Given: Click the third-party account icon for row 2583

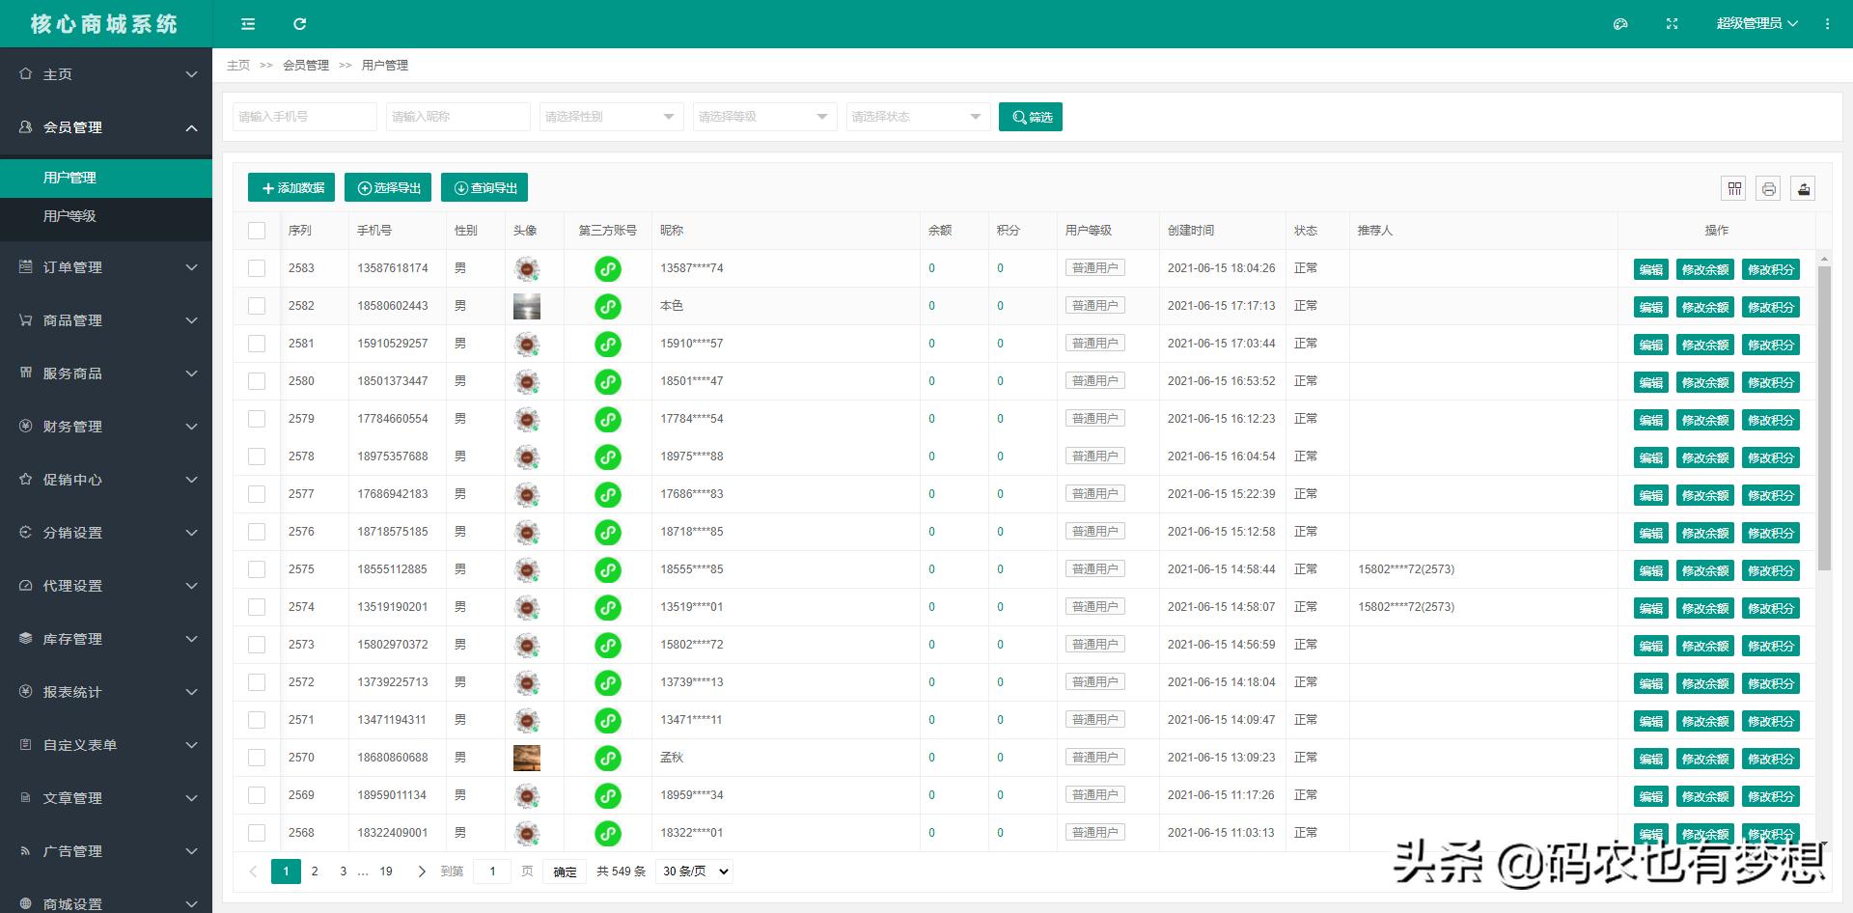Looking at the screenshot, I should pos(608,269).
